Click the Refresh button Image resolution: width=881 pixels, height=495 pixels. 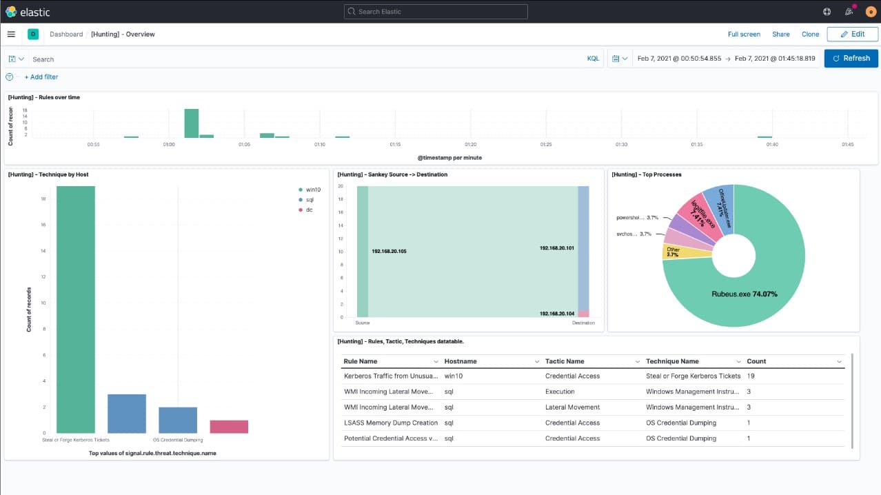851,58
